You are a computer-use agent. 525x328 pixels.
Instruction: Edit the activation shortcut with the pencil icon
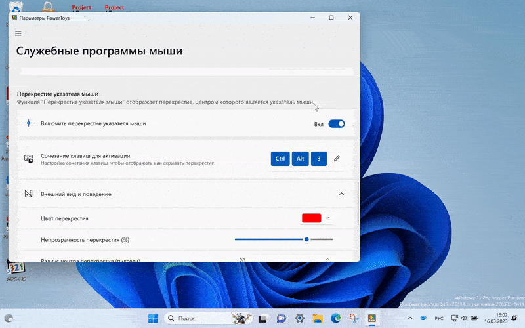pyautogui.click(x=337, y=159)
